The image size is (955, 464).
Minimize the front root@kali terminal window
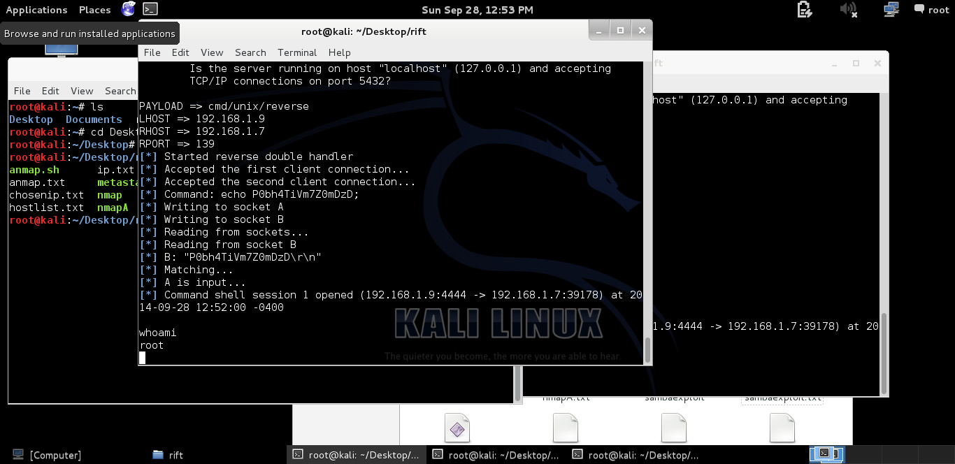(x=599, y=30)
